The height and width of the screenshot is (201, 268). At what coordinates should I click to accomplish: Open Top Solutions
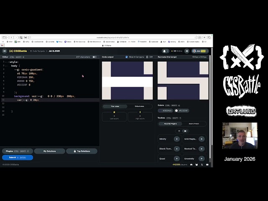click(81, 151)
